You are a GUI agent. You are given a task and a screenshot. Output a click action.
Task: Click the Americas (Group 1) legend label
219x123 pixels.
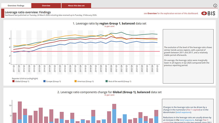pyautogui.click(x=85, y=81)
